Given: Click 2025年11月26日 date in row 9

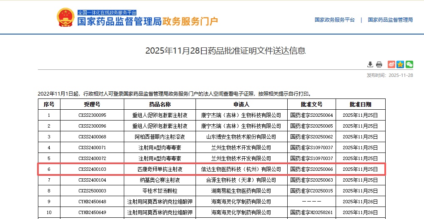Looking at the screenshot, I should [x=361, y=202].
